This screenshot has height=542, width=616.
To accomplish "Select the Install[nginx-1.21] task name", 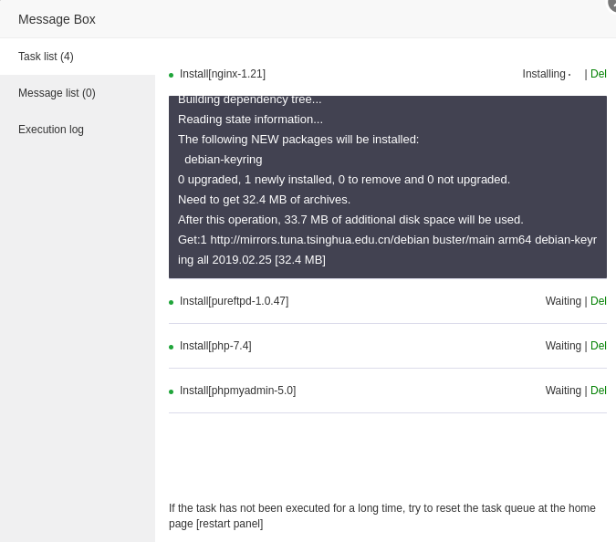I will point(223,74).
